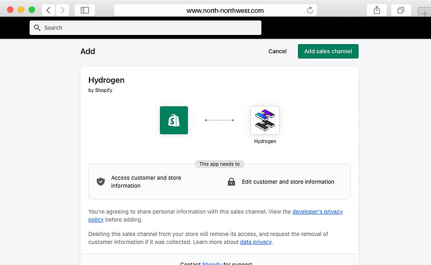Click the shield checkmark access icon
Viewport: 431px width, 265px height.
click(x=100, y=182)
